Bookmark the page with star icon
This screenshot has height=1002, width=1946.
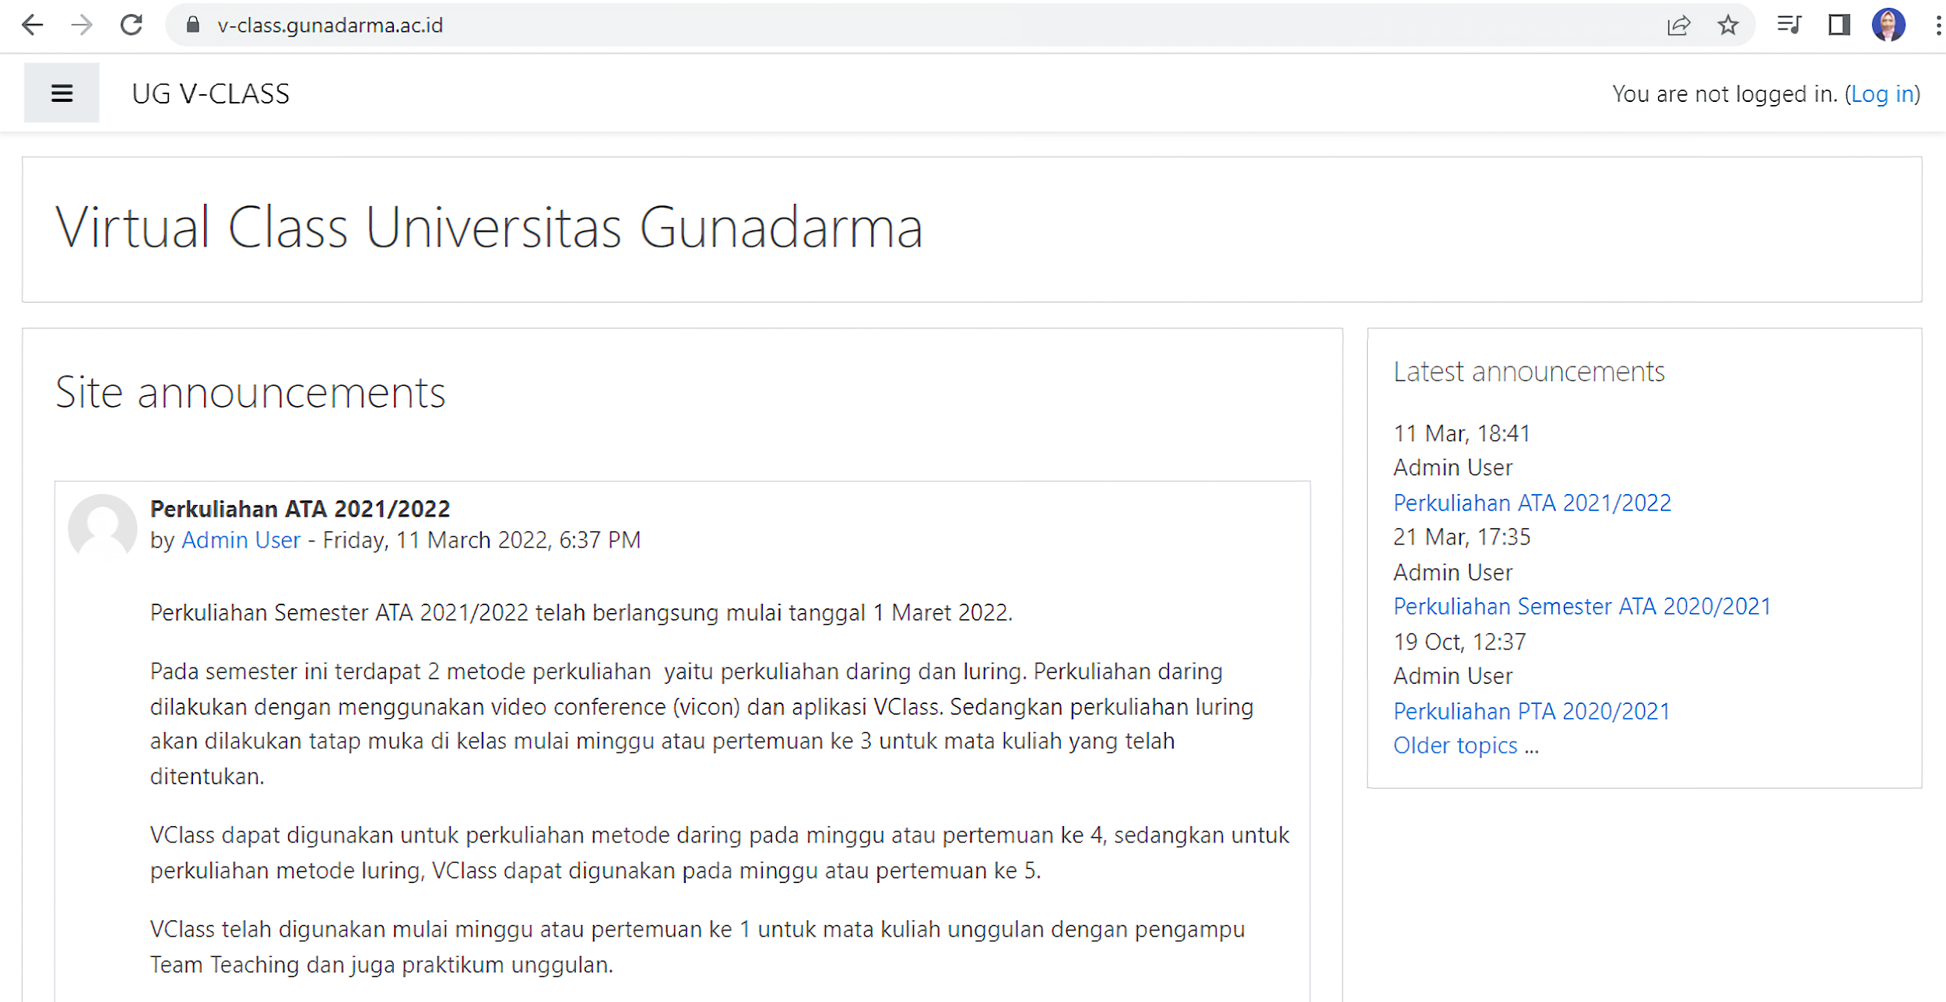coord(1728,25)
